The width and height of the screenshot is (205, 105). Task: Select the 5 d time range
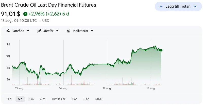tap(20, 99)
